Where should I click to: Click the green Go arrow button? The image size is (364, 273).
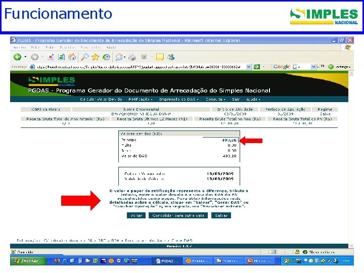click(256, 67)
